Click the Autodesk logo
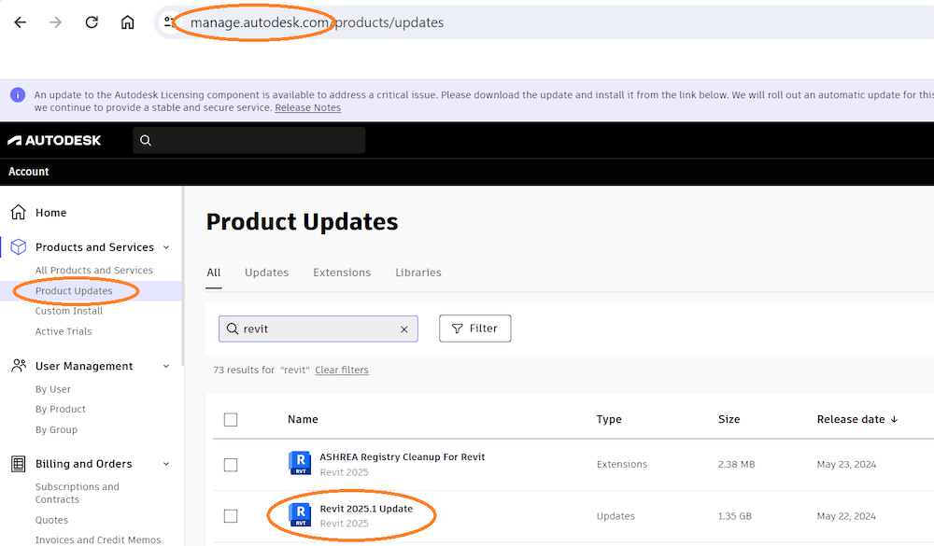Image resolution: width=934 pixels, height=546 pixels. coord(54,141)
